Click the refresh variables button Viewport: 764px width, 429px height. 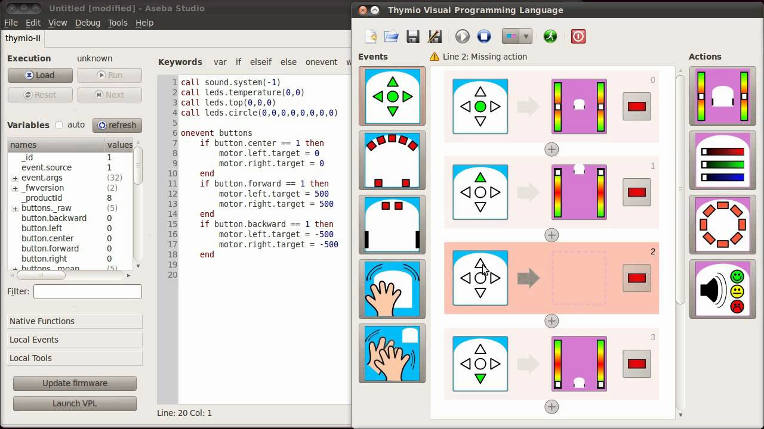117,125
